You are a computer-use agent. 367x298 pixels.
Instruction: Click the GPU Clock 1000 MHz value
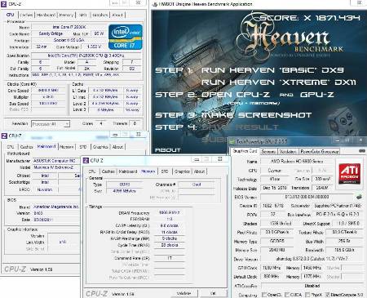tap(272, 268)
